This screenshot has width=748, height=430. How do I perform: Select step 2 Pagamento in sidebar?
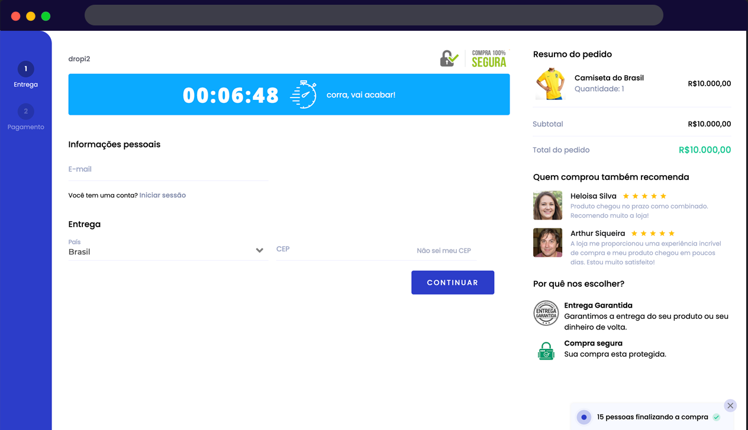[x=25, y=117]
